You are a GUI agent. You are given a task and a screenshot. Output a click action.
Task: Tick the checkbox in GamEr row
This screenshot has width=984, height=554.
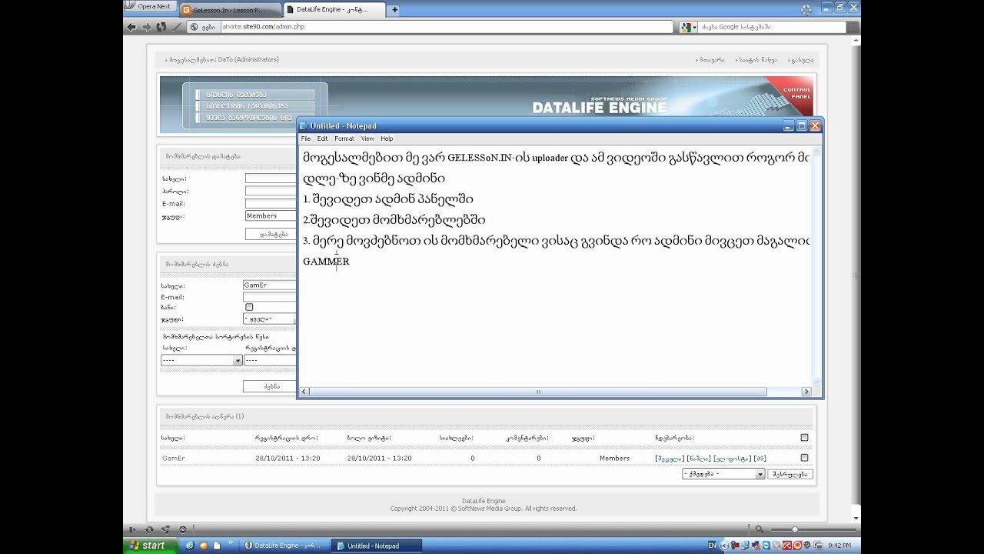(x=804, y=457)
